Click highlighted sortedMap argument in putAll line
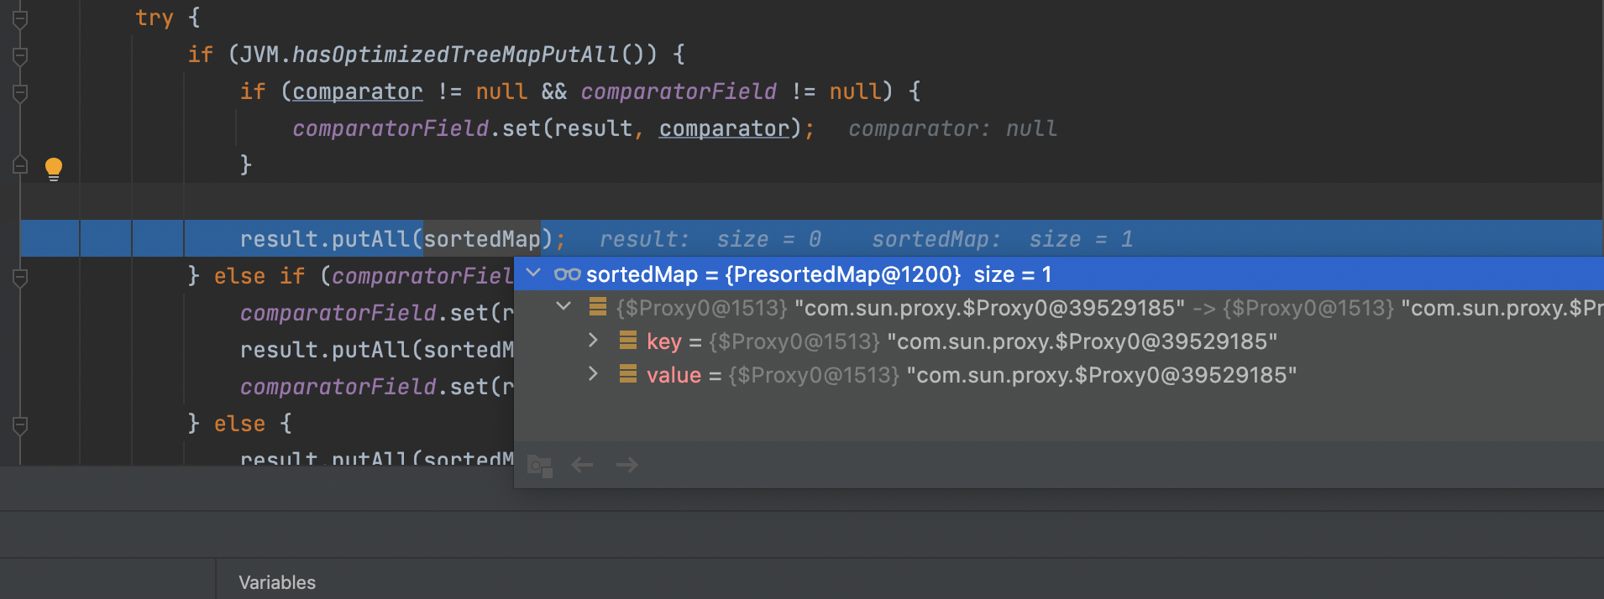1604x599 pixels. (481, 239)
